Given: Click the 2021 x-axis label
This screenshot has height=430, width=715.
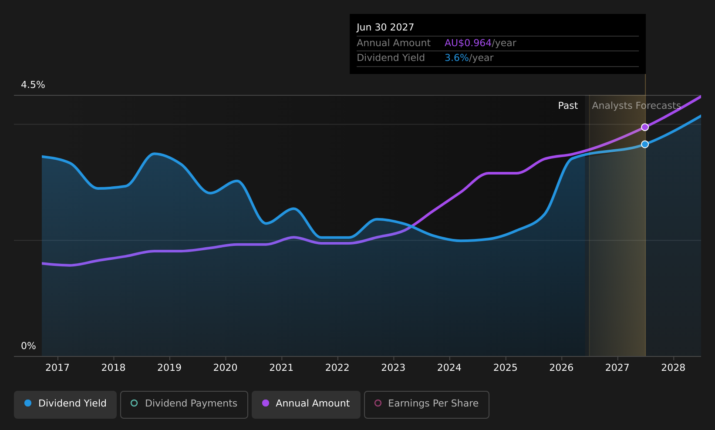Looking at the screenshot, I should point(282,368).
